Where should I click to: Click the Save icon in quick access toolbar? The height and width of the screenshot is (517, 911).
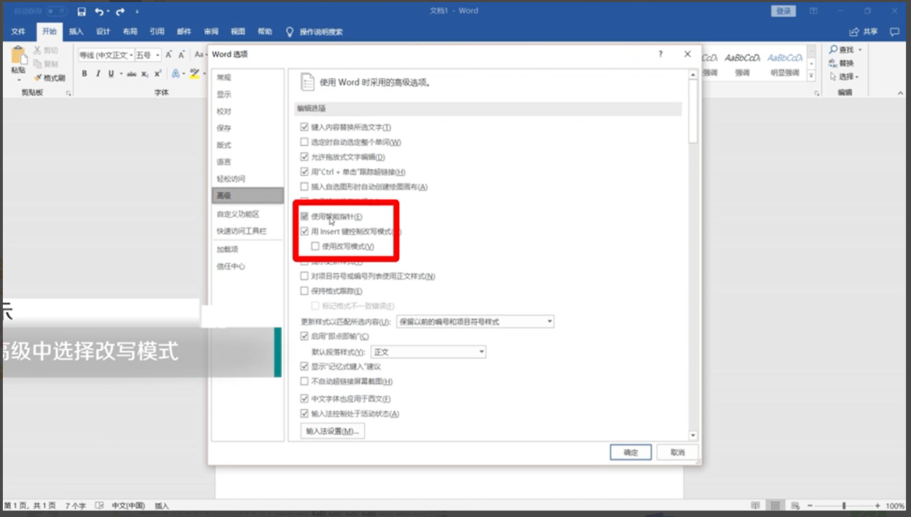tap(82, 11)
